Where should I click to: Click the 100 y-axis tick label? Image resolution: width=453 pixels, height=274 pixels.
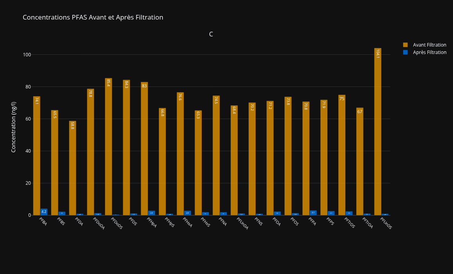(x=27, y=55)
